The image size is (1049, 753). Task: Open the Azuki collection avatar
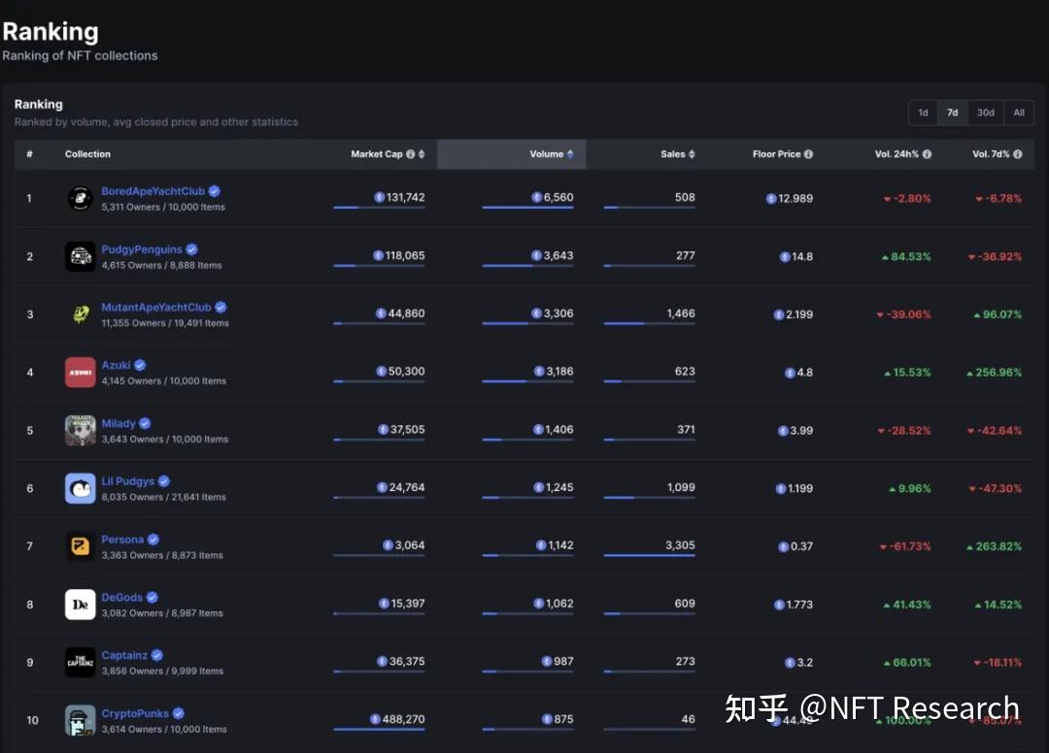click(x=81, y=373)
